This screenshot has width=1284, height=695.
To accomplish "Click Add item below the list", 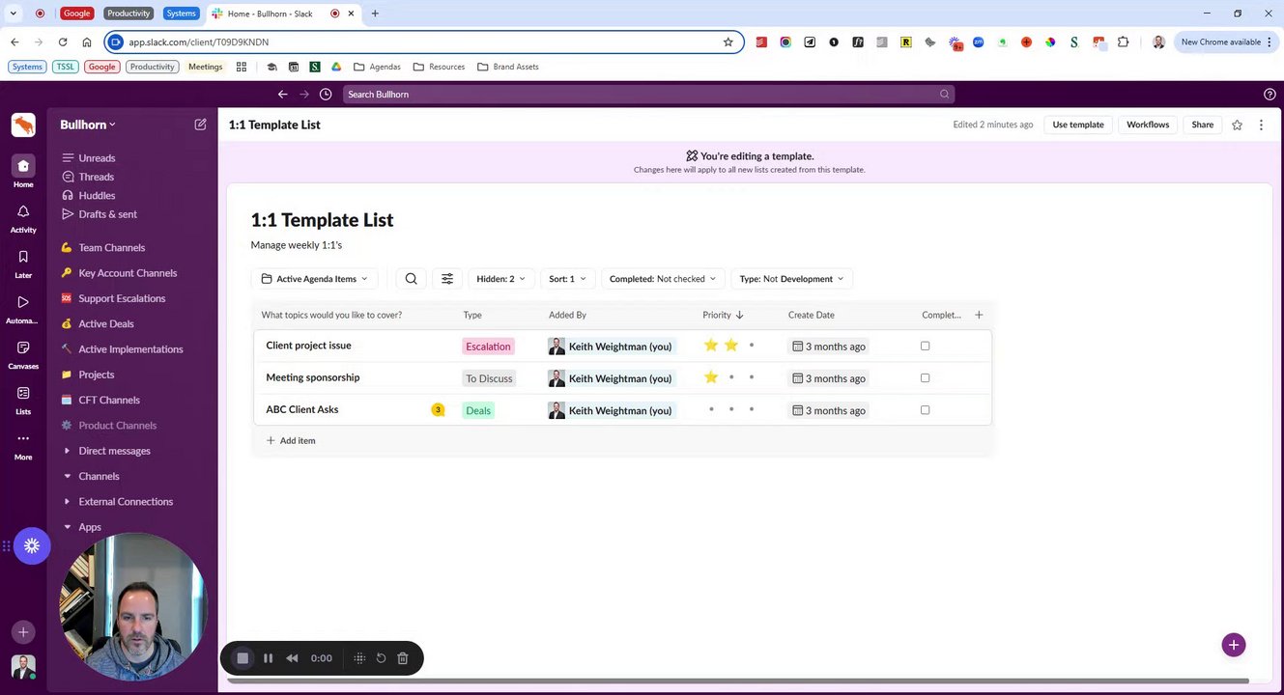I will [291, 440].
